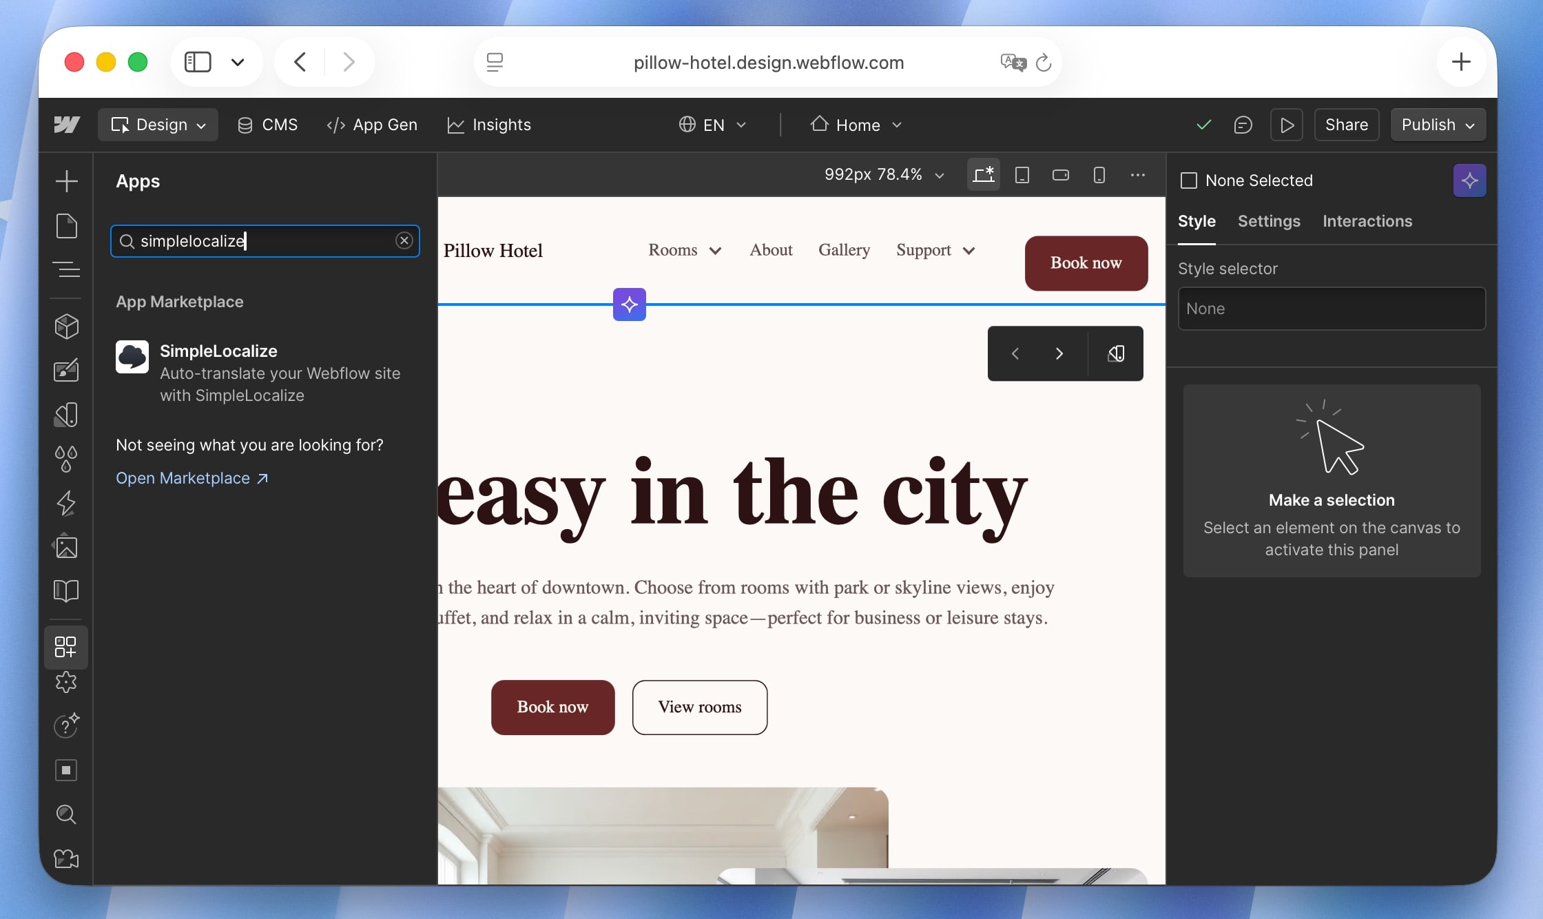Screen dimensions: 1543x919
Task: Select the tablet breakpoint preview
Action: 1022,174
